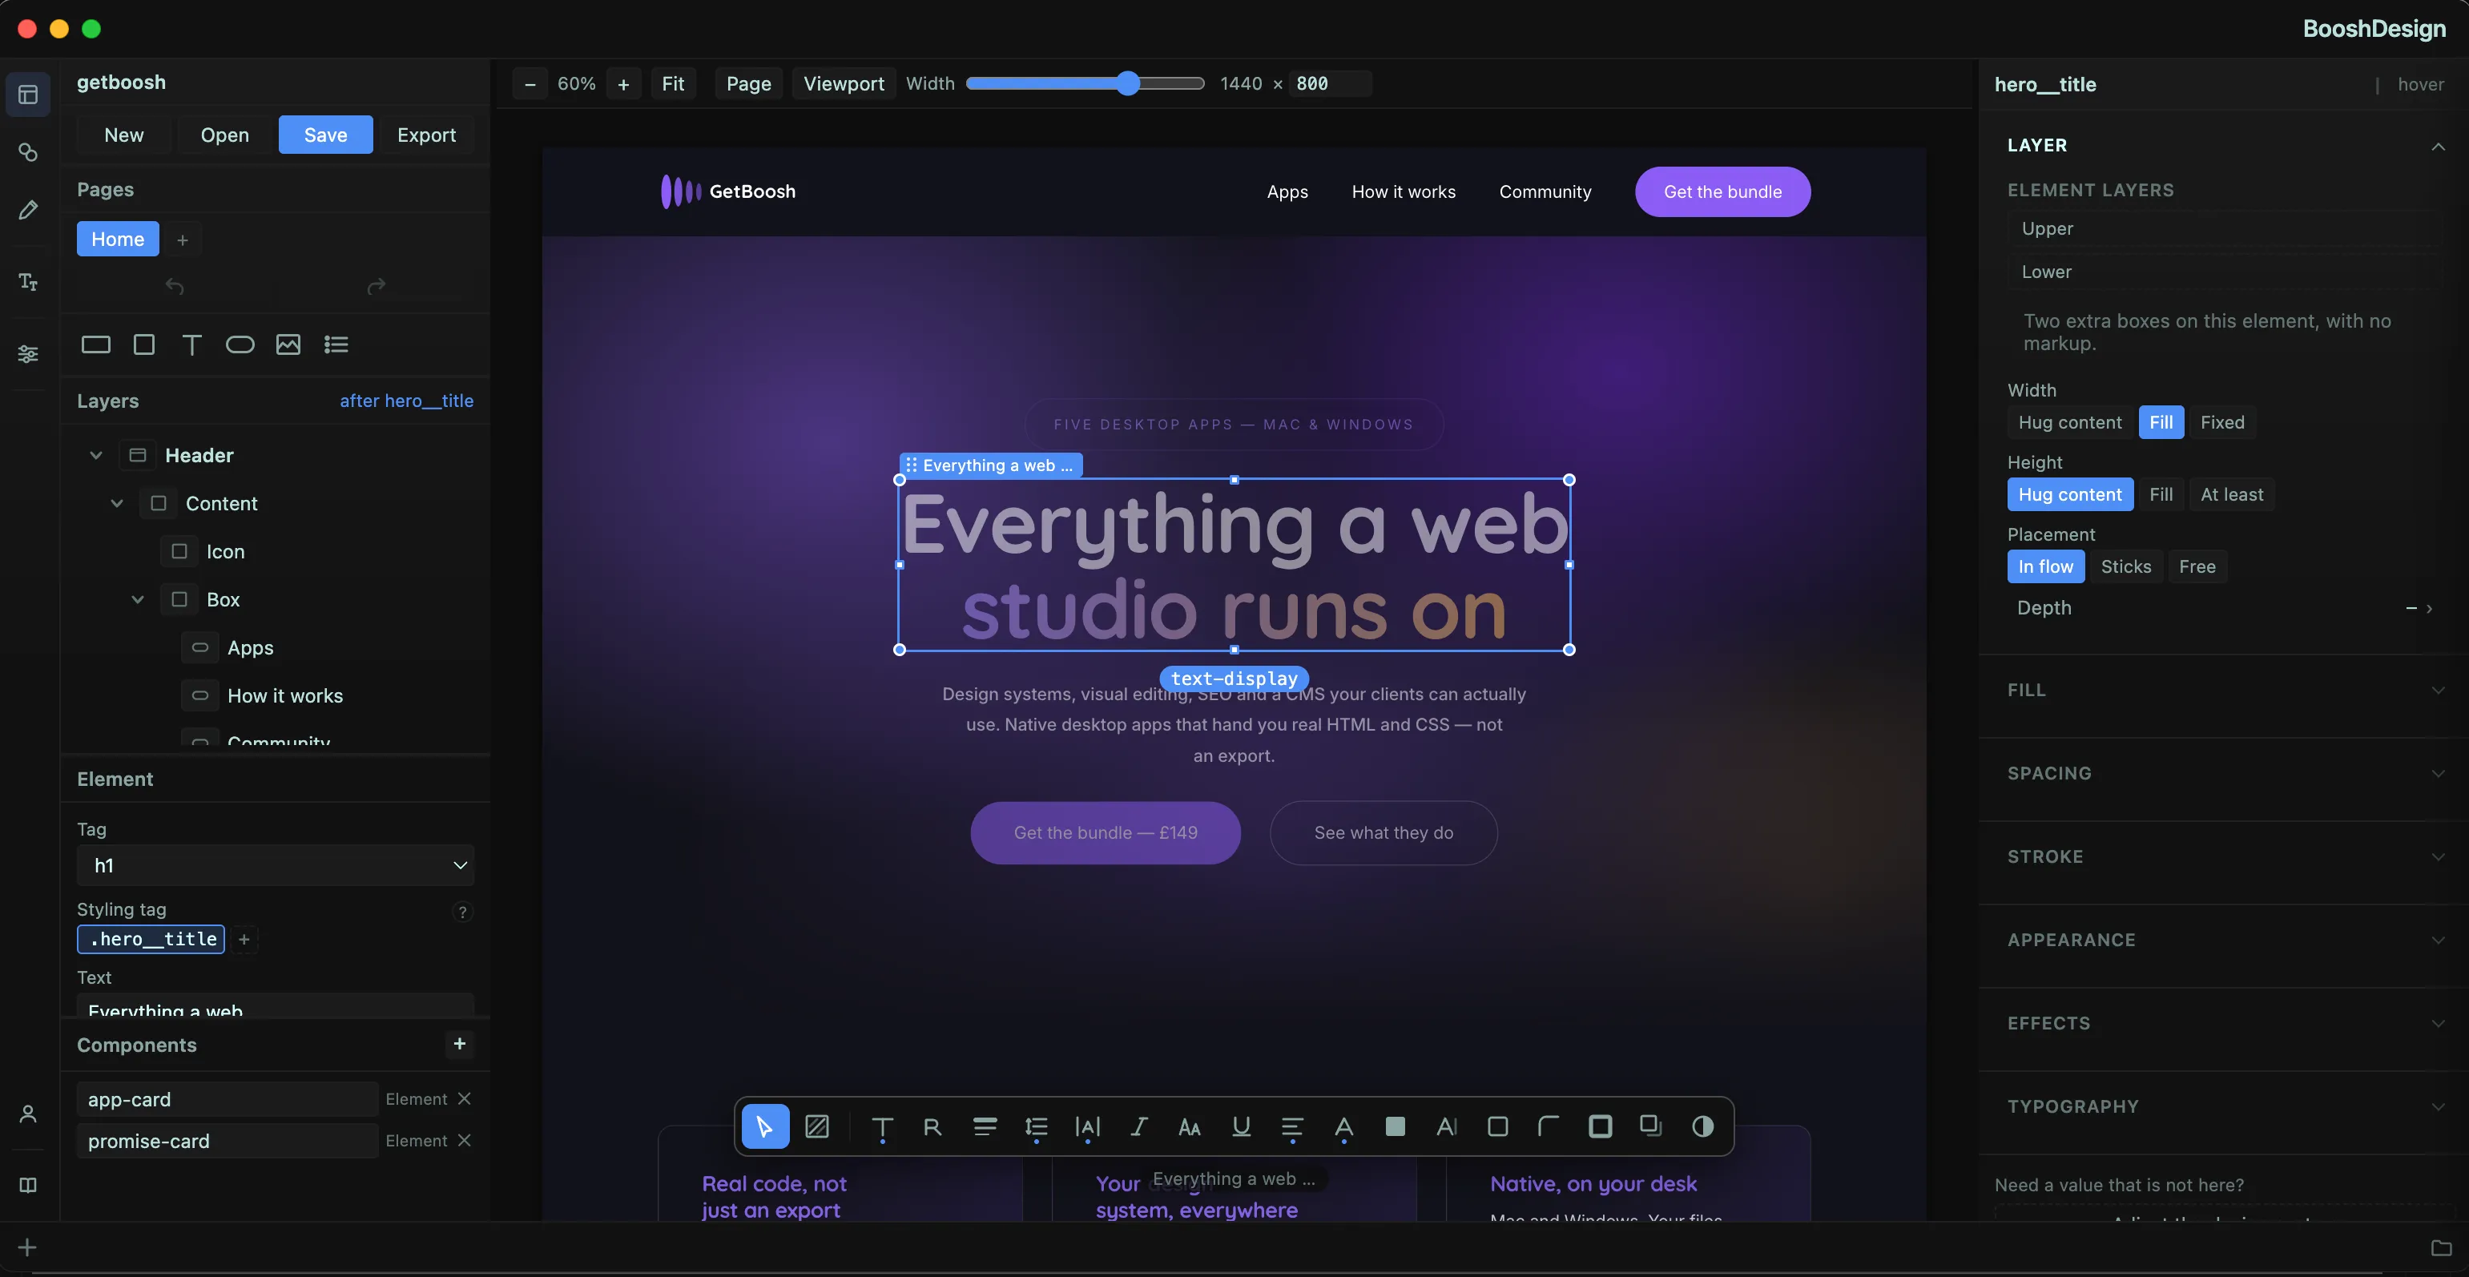This screenshot has height=1277, width=2469.
Task: Open the overlapping-squares shadow tool
Action: (x=1651, y=1126)
